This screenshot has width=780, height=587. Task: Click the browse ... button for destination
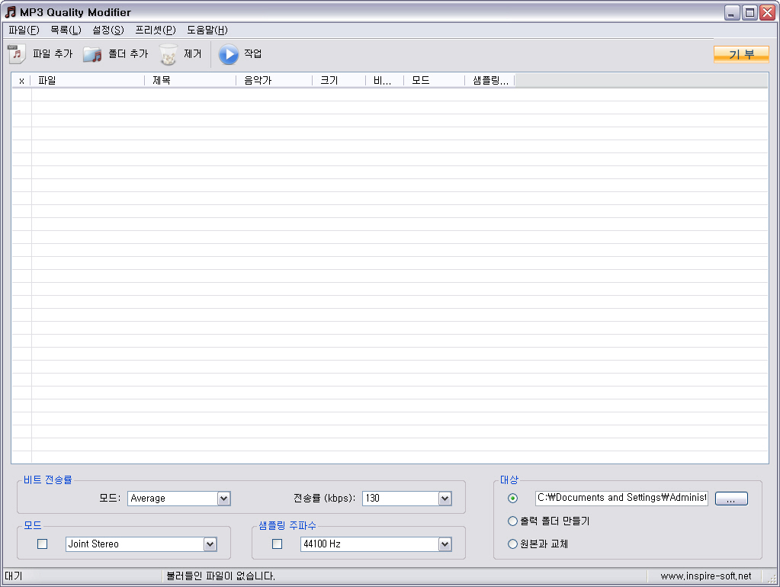pyautogui.click(x=731, y=499)
